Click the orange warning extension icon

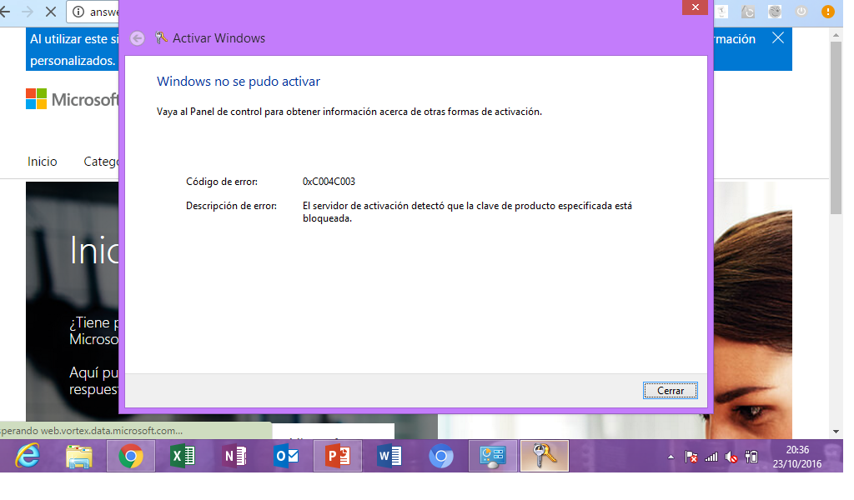click(827, 12)
